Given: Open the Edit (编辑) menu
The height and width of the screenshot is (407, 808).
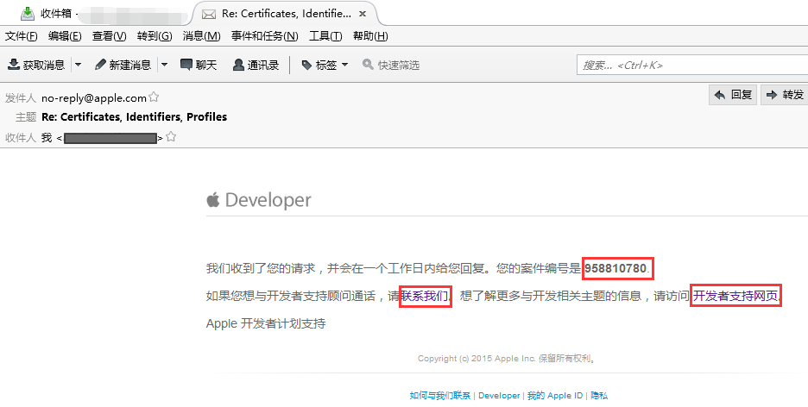Looking at the screenshot, I should tap(65, 36).
